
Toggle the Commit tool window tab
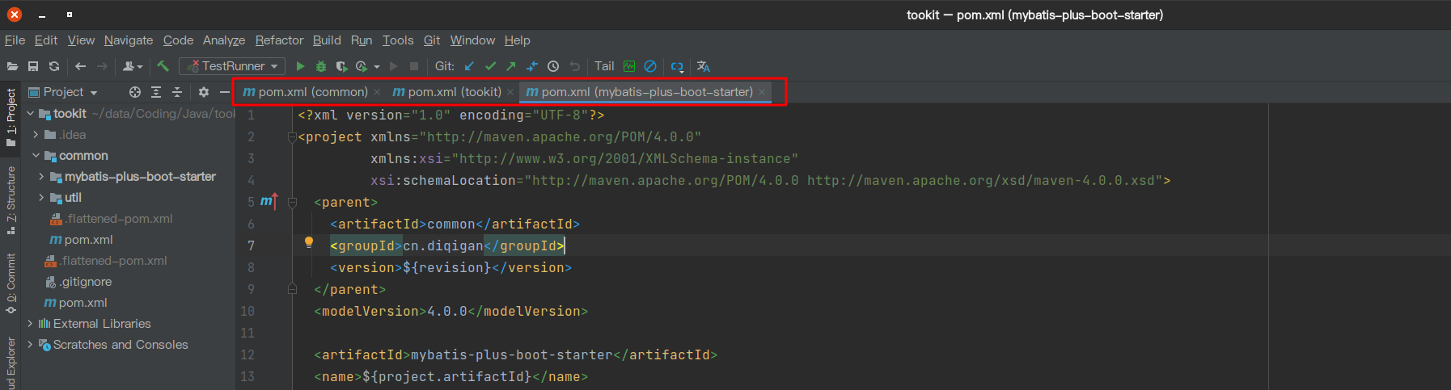(11, 283)
